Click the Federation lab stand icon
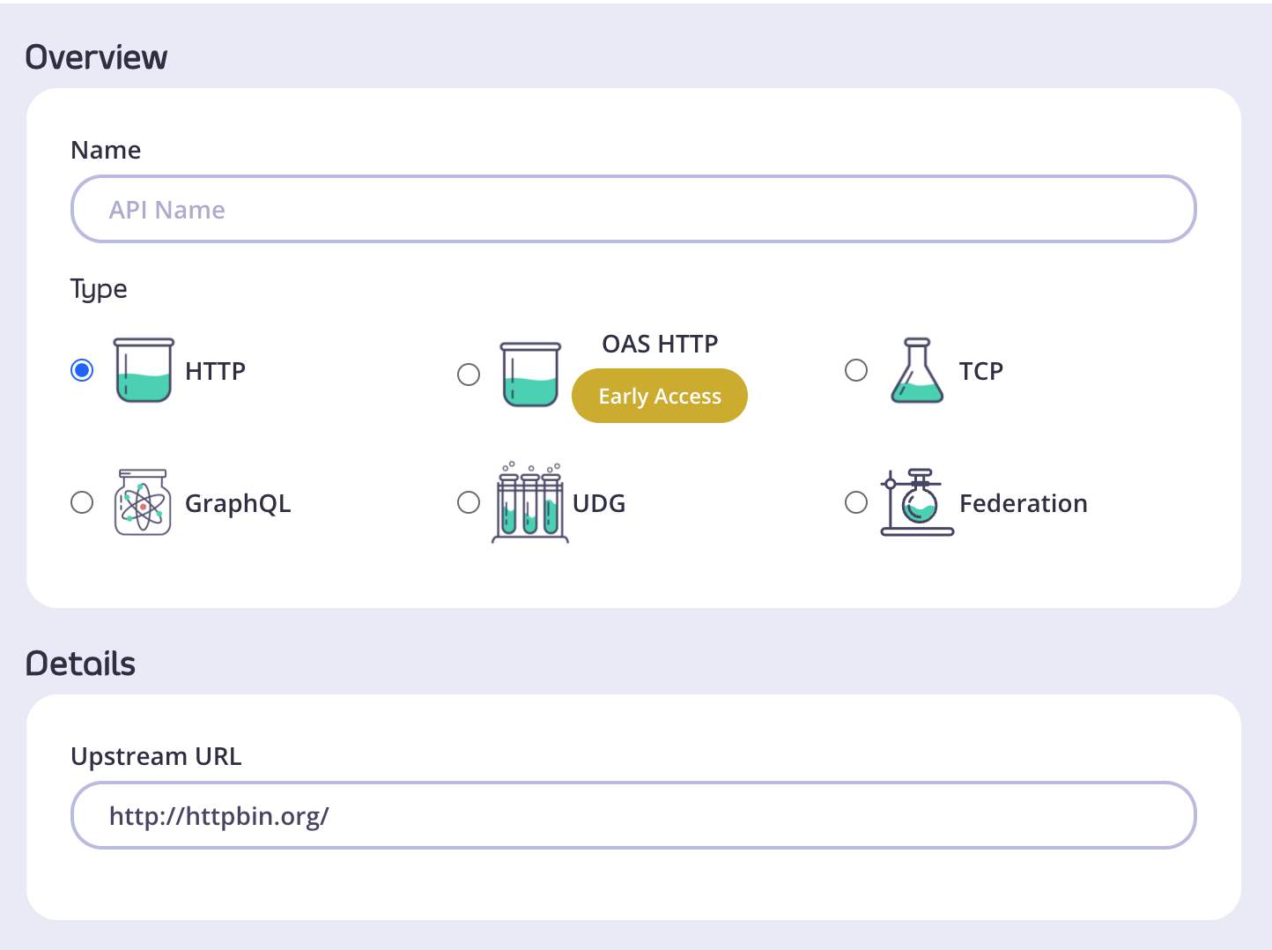This screenshot has width=1272, height=950. coord(917,502)
